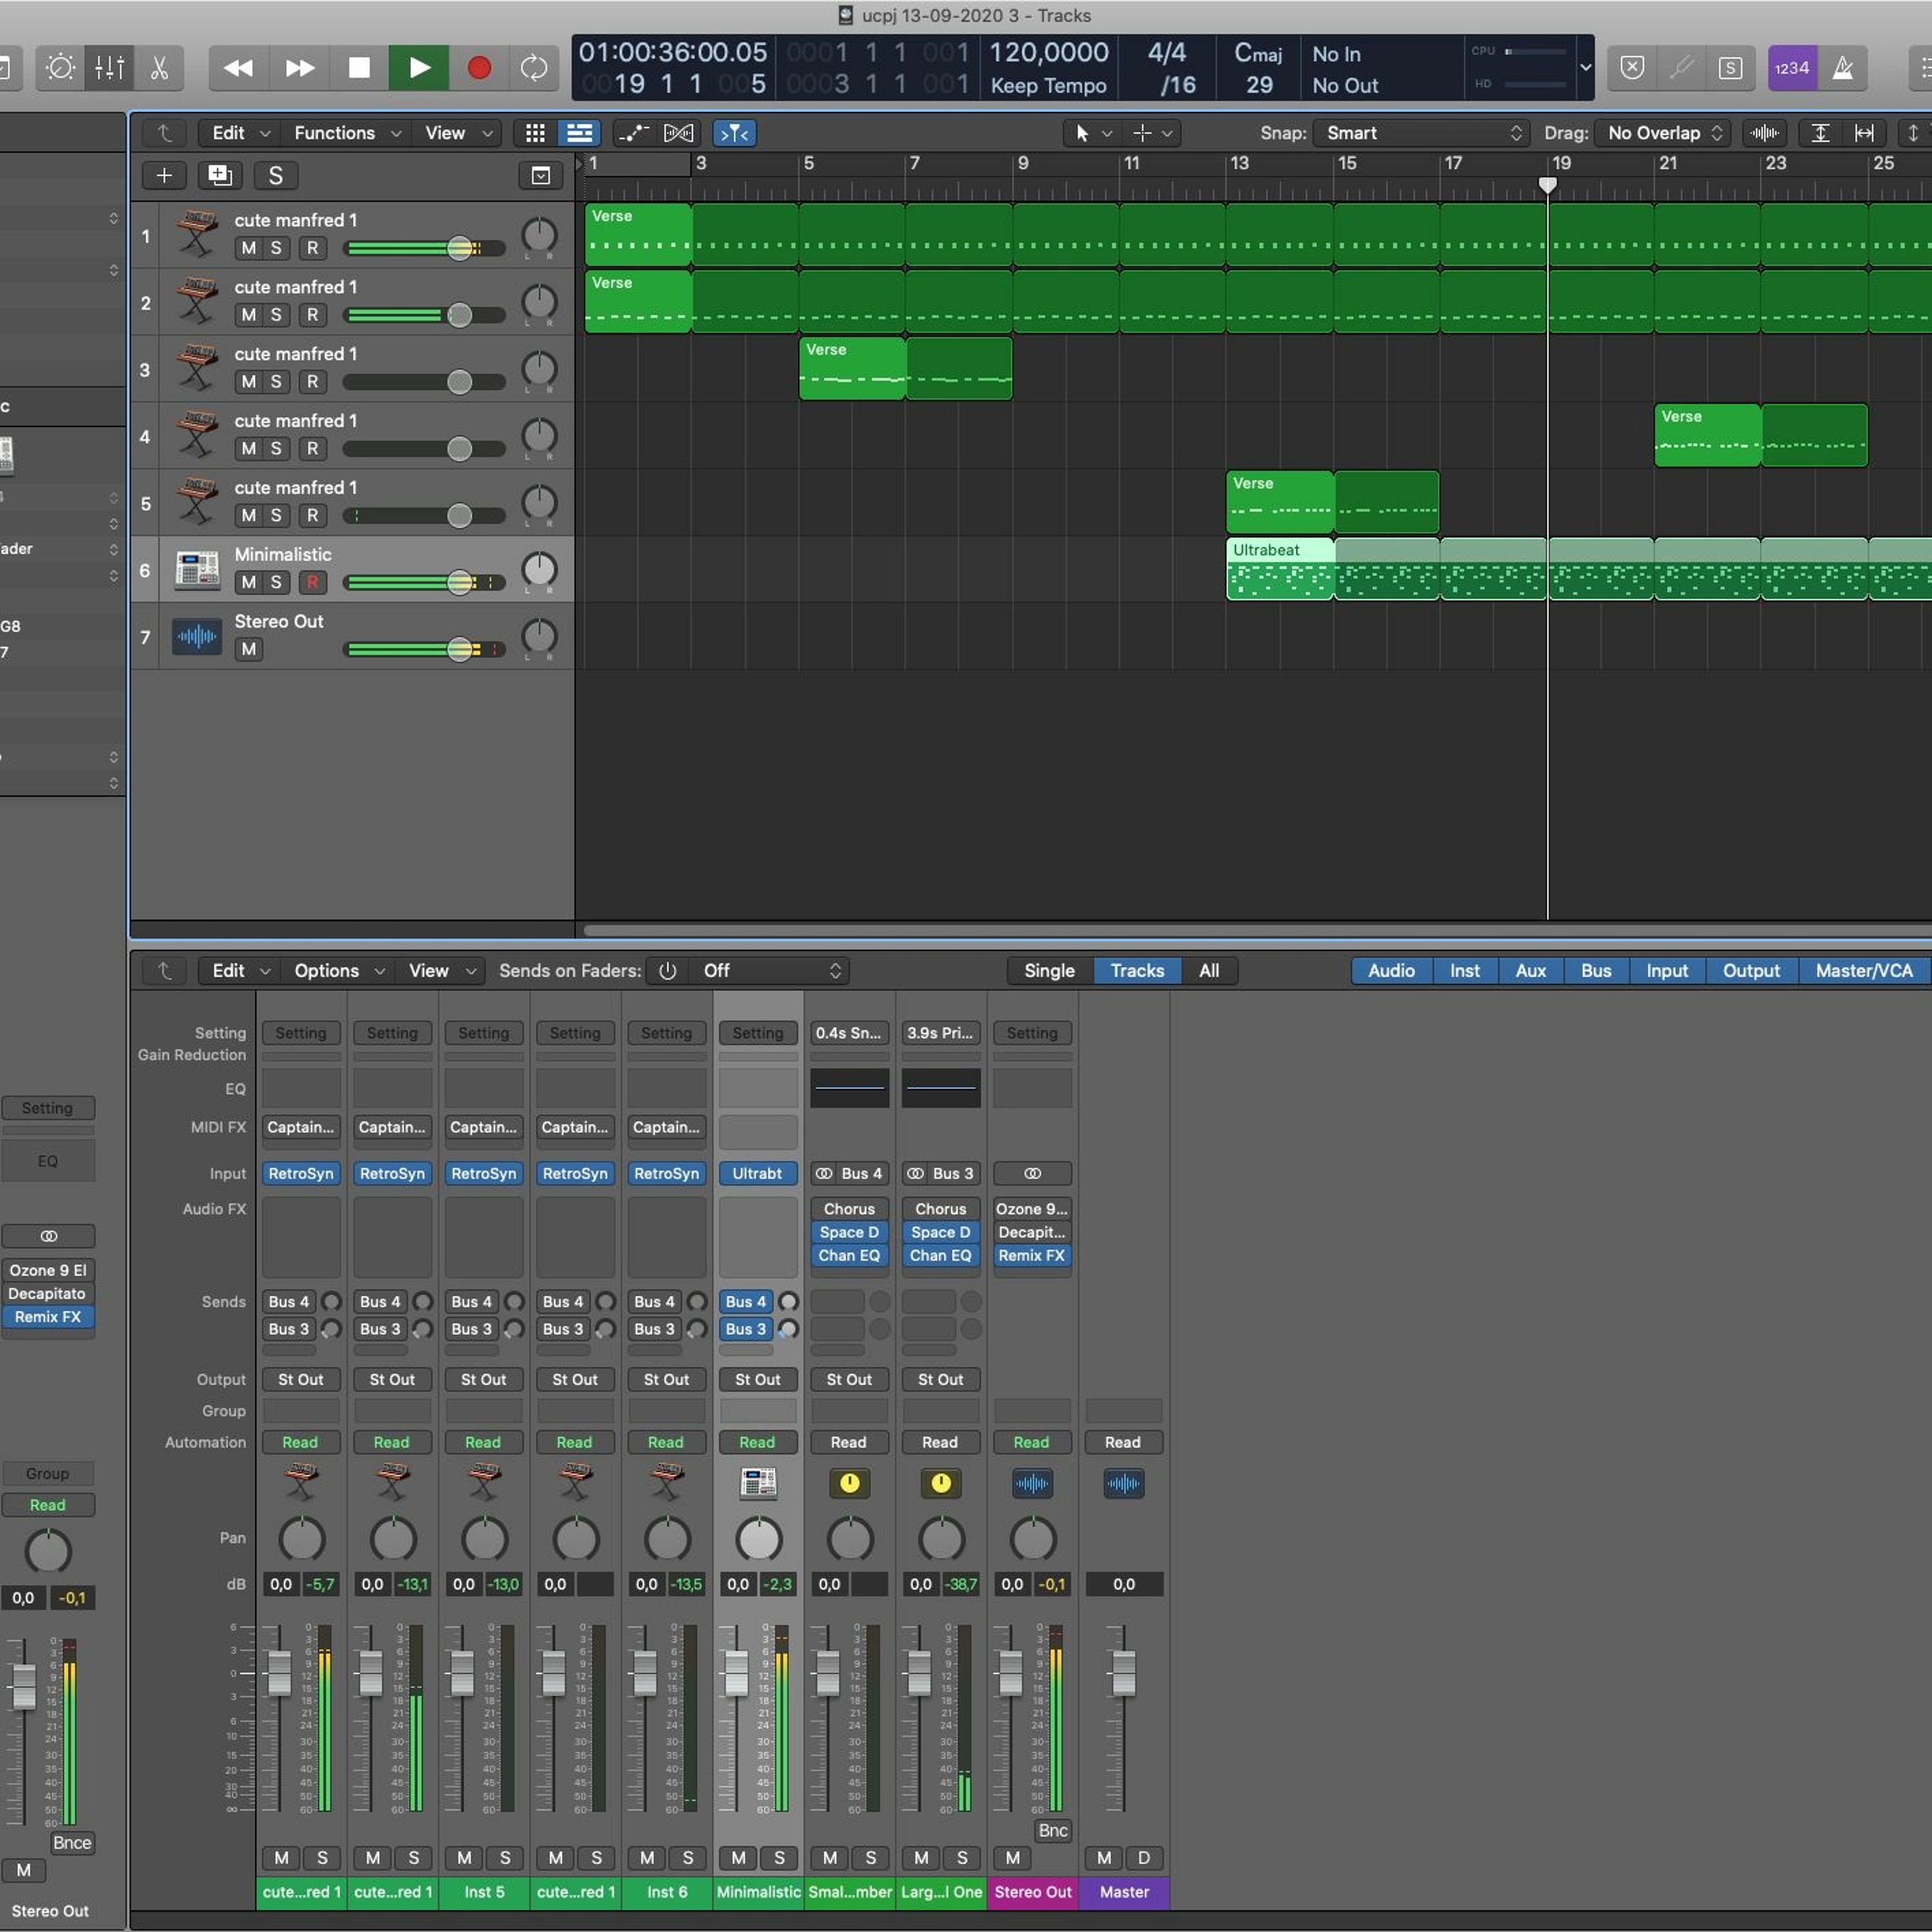This screenshot has width=1932, height=1932.
Task: Open the Functions menu in tracks area
Action: tap(346, 133)
